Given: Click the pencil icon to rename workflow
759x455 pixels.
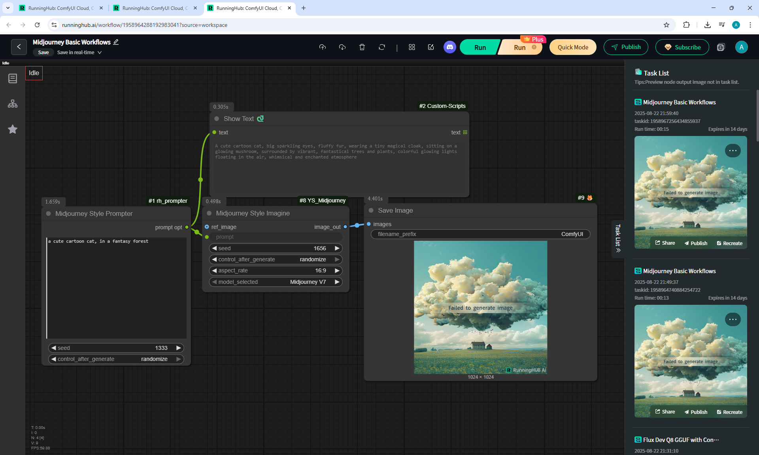Looking at the screenshot, I should pos(116,42).
